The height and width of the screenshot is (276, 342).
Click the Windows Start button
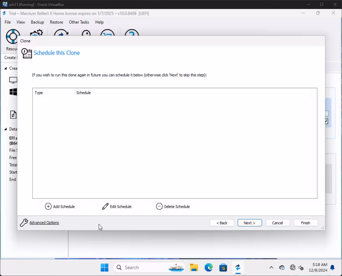point(104,268)
